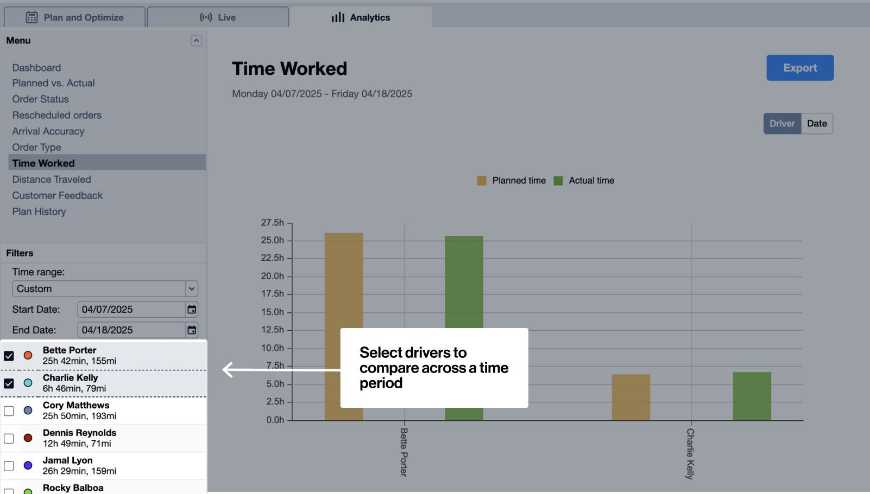Click Dennis Reynolds' red driver dot
Viewport: 870px width, 494px height.
coord(27,438)
